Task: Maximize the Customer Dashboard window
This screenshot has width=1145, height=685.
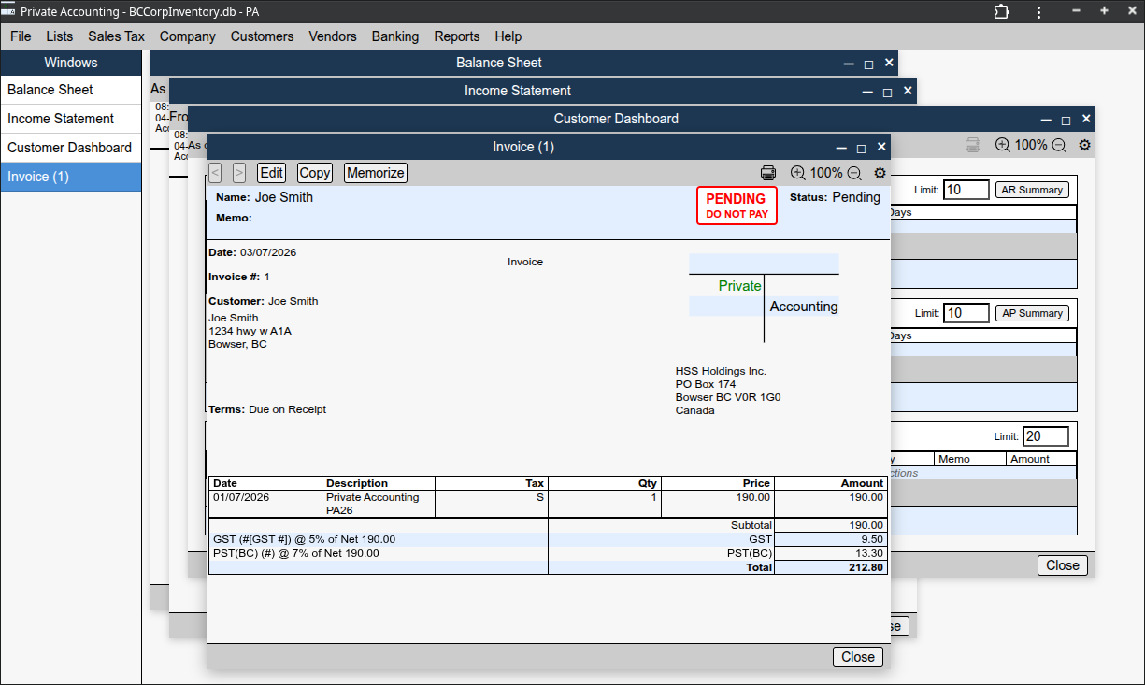Action: point(1066,120)
